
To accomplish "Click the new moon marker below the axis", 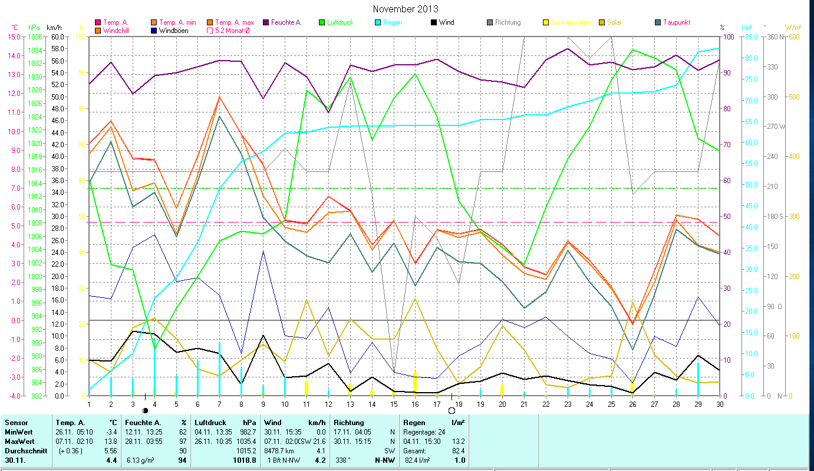I will pyautogui.click(x=145, y=410).
